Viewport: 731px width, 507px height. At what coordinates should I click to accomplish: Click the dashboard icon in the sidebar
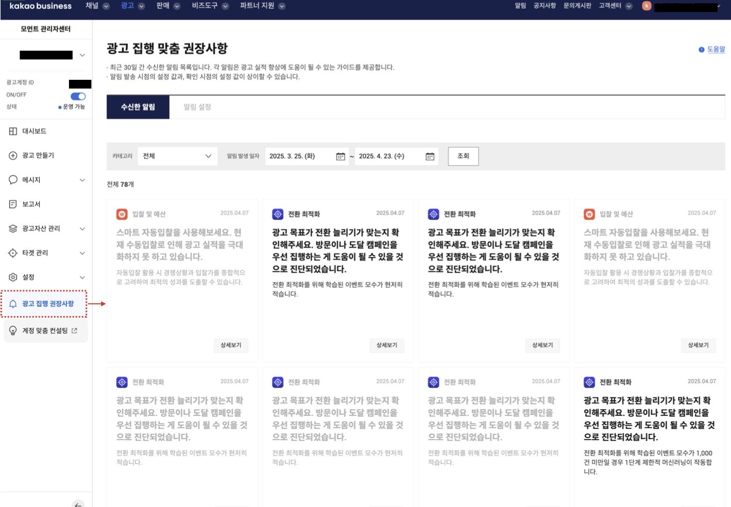(13, 131)
